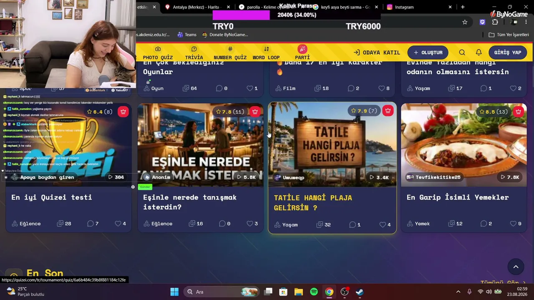Open the Word Loop category

click(x=266, y=53)
